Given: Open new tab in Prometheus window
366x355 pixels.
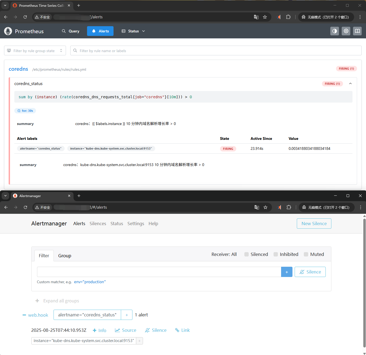Looking at the screenshot, I should coord(79,5).
